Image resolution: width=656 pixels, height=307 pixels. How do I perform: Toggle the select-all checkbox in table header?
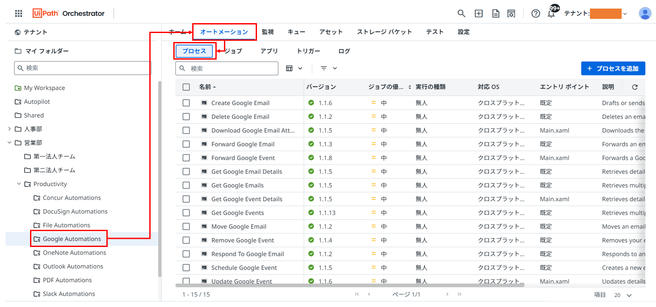[x=186, y=87]
